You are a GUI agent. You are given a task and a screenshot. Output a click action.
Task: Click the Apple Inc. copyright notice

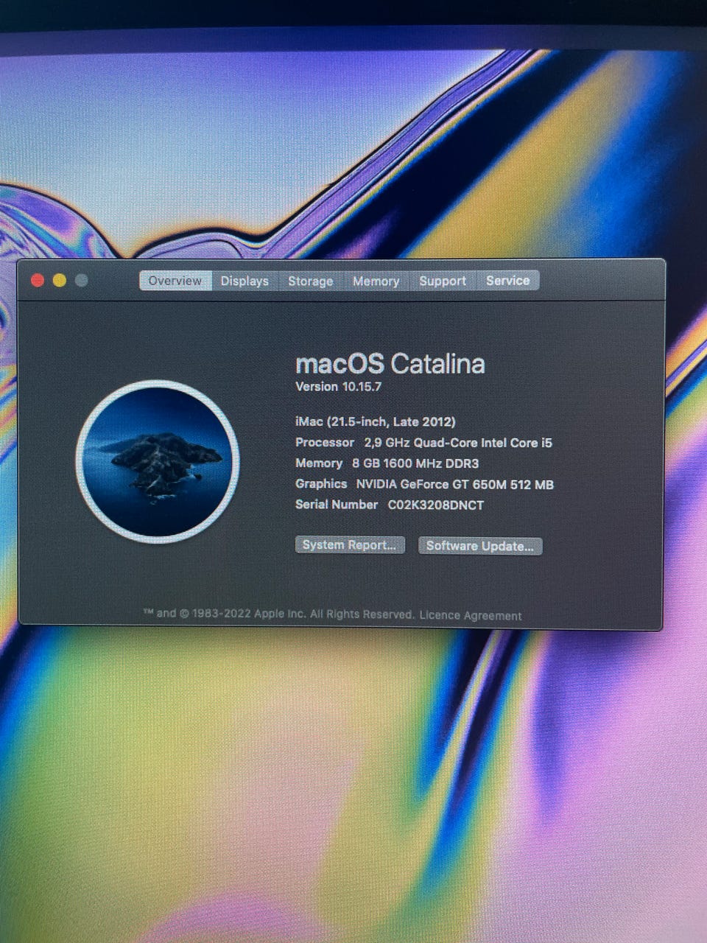click(279, 614)
